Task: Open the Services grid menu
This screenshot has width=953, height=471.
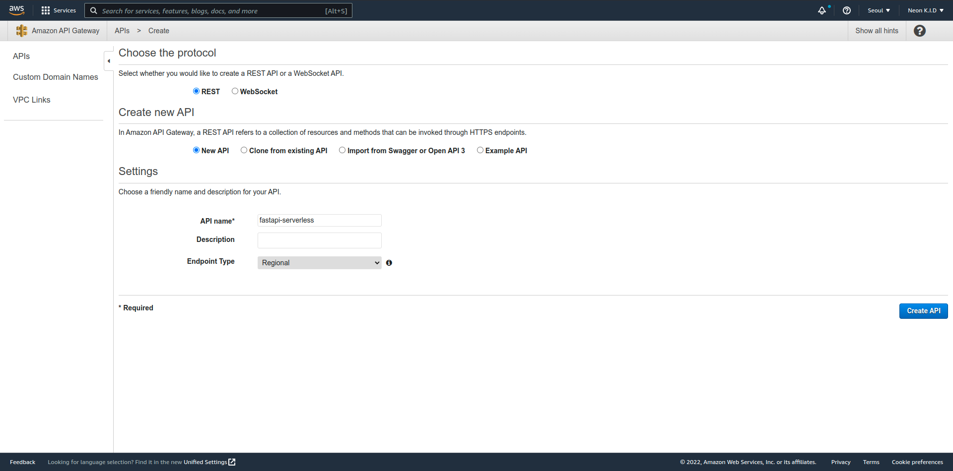Action: (x=59, y=10)
